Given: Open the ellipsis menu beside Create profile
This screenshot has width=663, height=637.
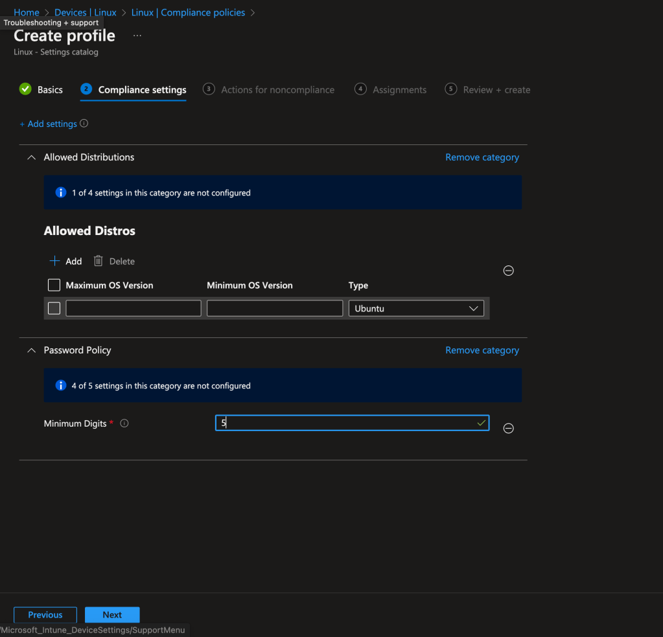Looking at the screenshot, I should click(137, 36).
